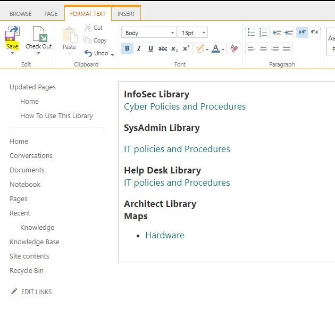Undo the last action
Viewport: 335px width, 324px height.
pyautogui.click(x=96, y=53)
